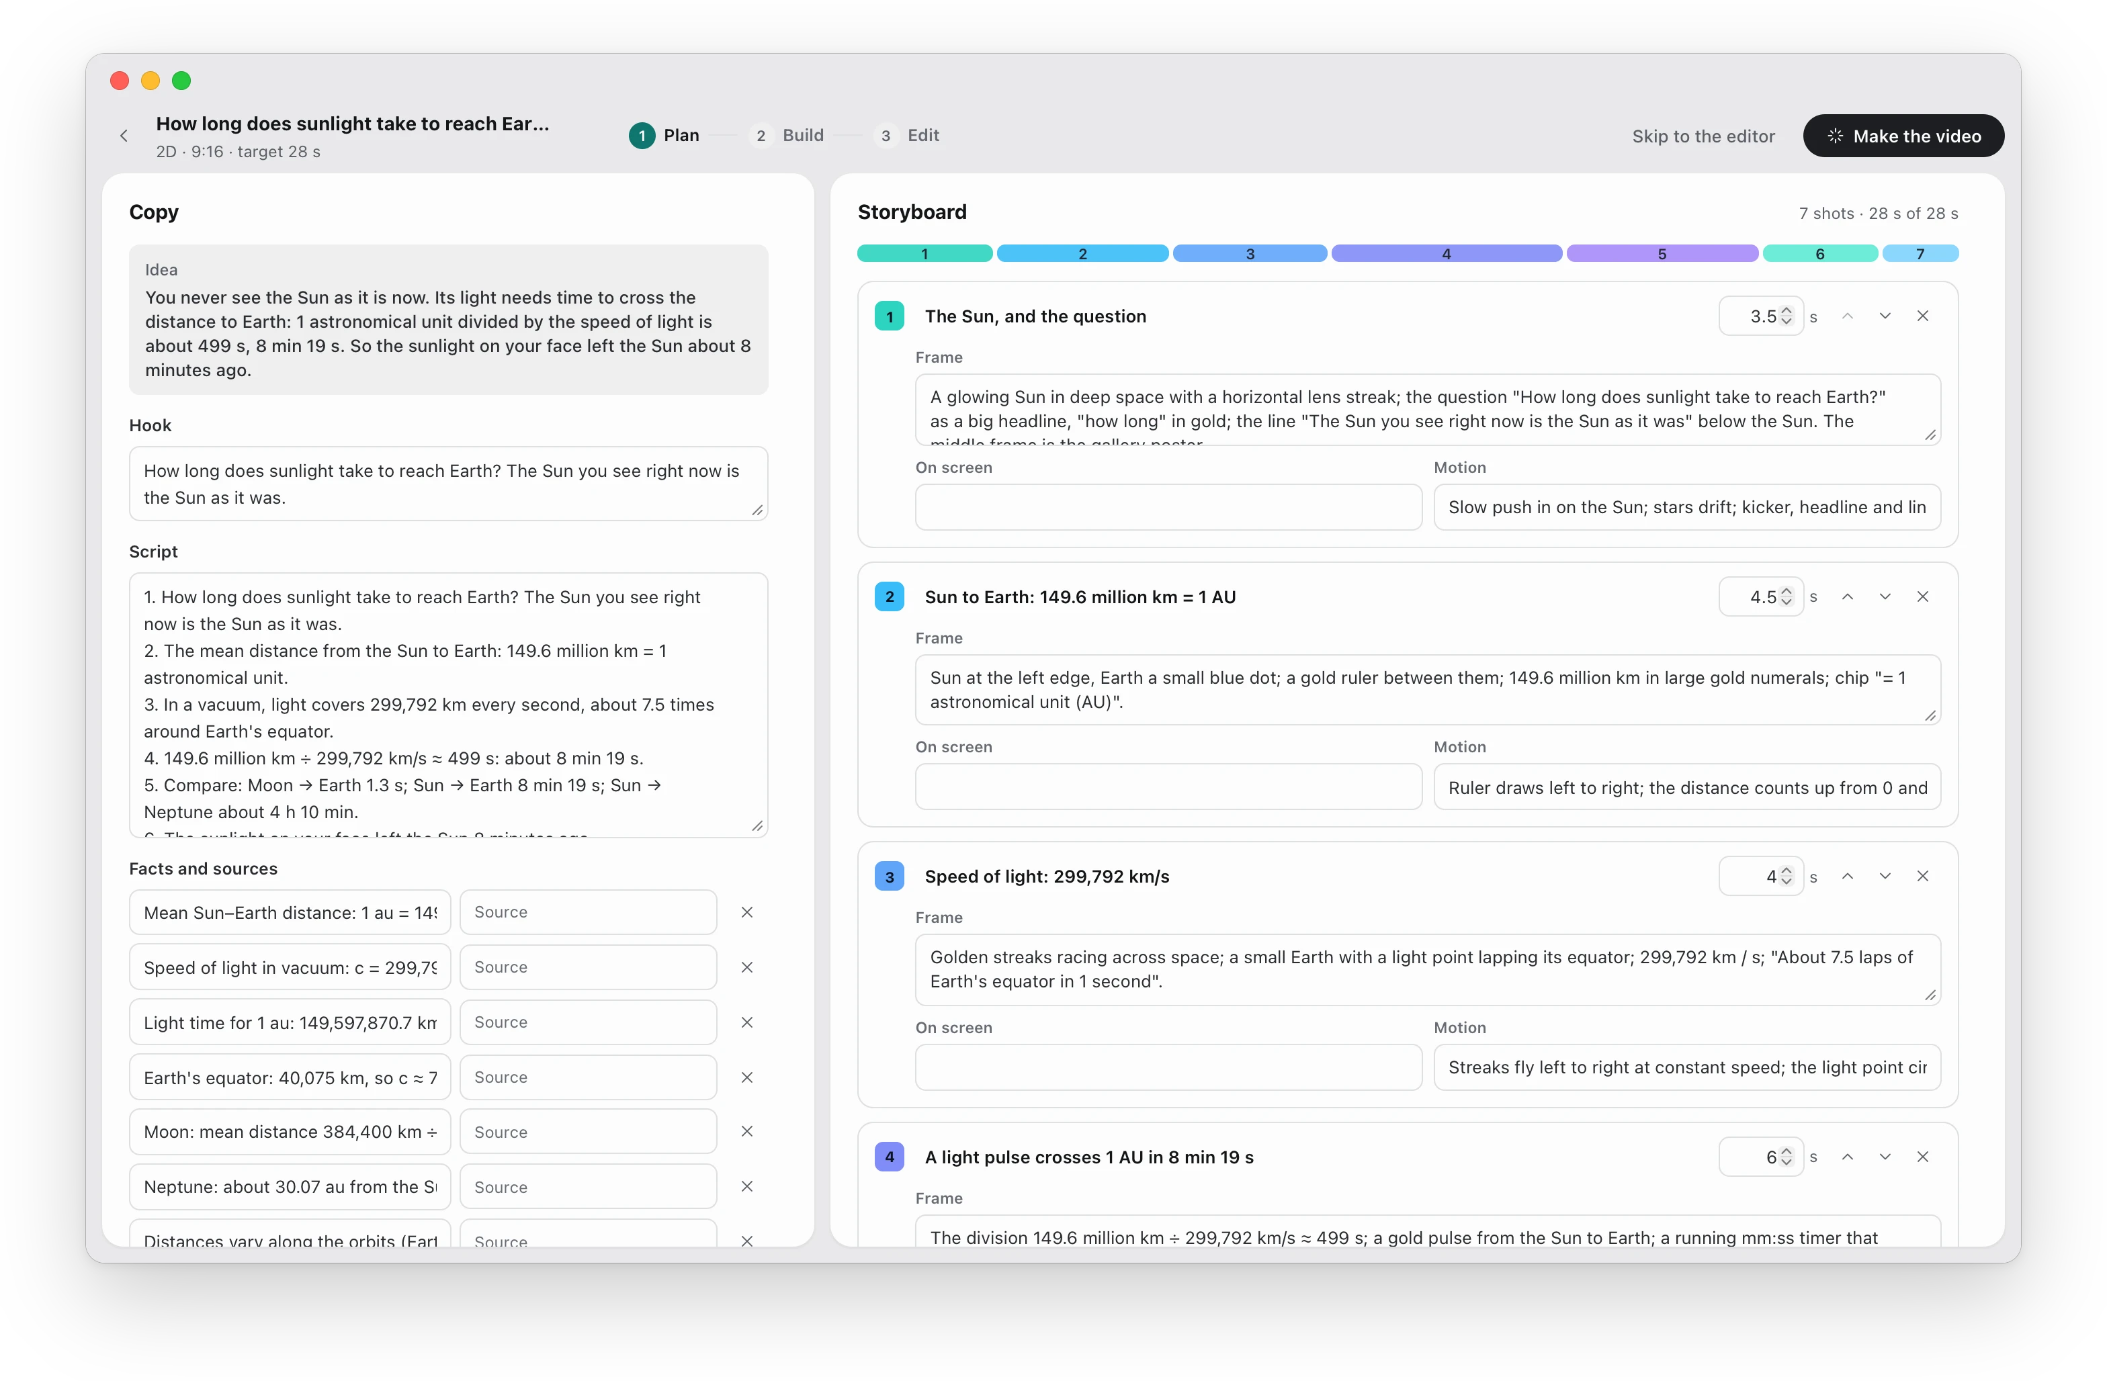Remove the 'Earth's equator' fact

746,1077
